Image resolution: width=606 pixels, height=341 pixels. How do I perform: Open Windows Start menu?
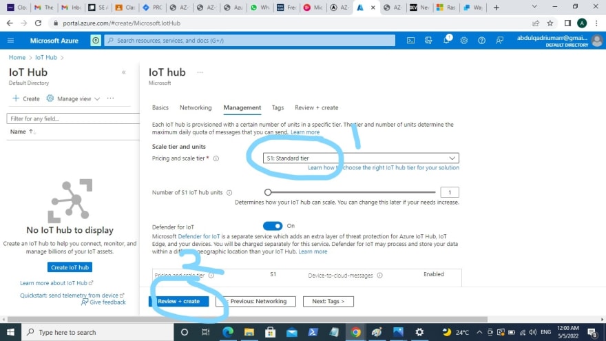[x=10, y=332]
